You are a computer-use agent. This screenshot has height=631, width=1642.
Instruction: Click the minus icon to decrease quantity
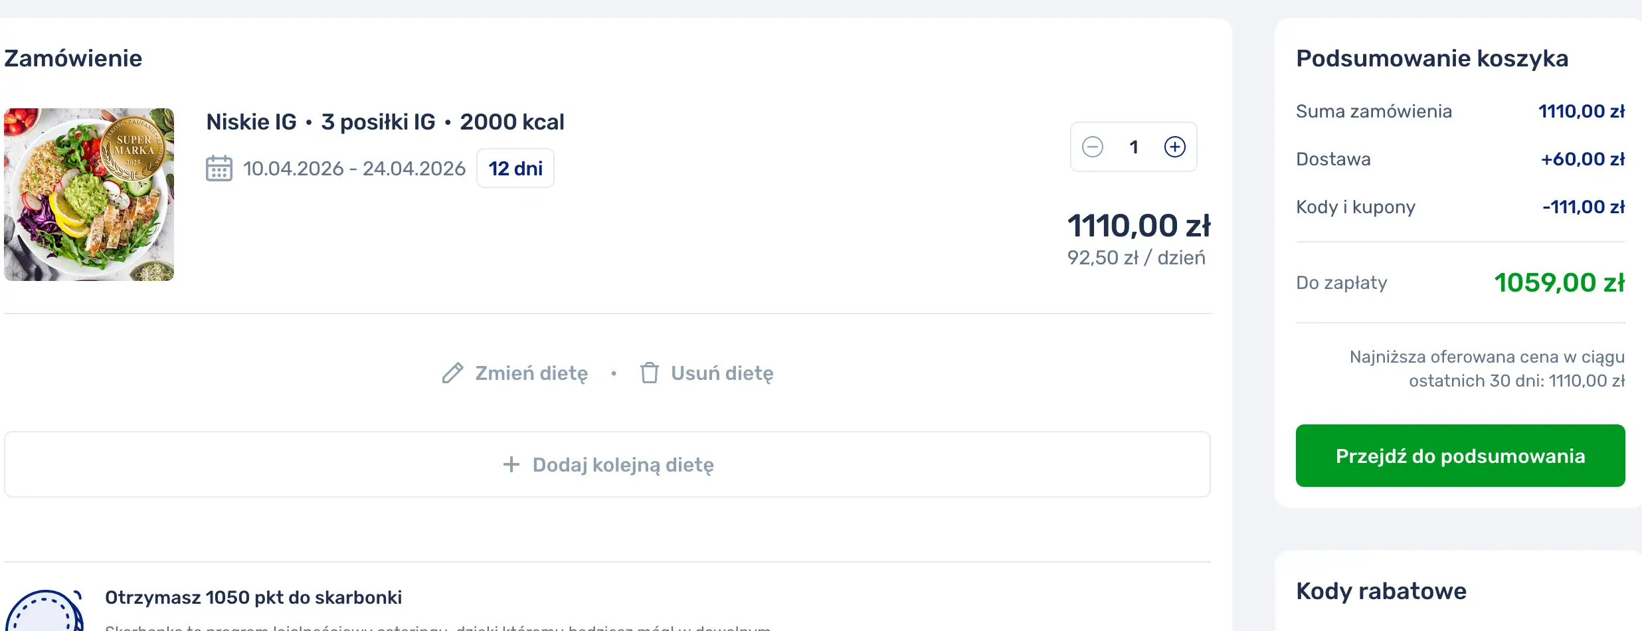(x=1093, y=147)
